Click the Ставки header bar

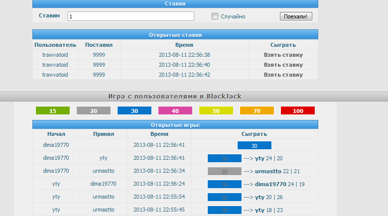click(x=175, y=3)
